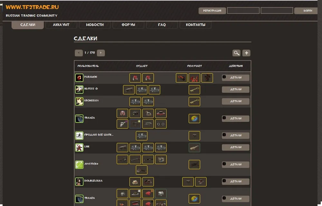
Task: Click the Регистрация button
Action: (212, 11)
